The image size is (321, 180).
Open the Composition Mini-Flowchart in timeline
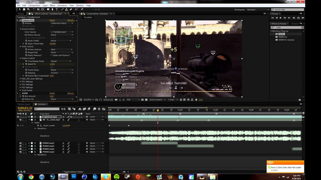click(x=63, y=109)
